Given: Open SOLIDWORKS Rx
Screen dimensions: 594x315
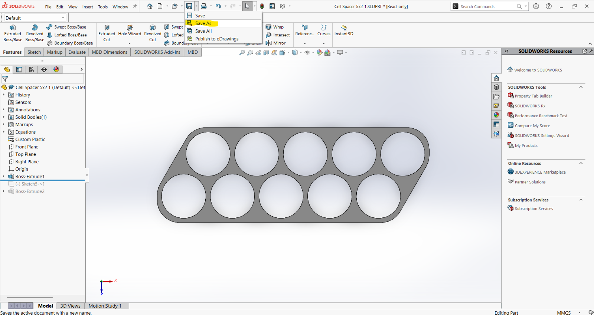Looking at the screenshot, I should point(530,106).
